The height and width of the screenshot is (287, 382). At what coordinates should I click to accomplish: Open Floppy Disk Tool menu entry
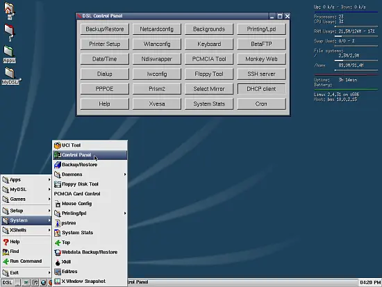click(x=90, y=184)
